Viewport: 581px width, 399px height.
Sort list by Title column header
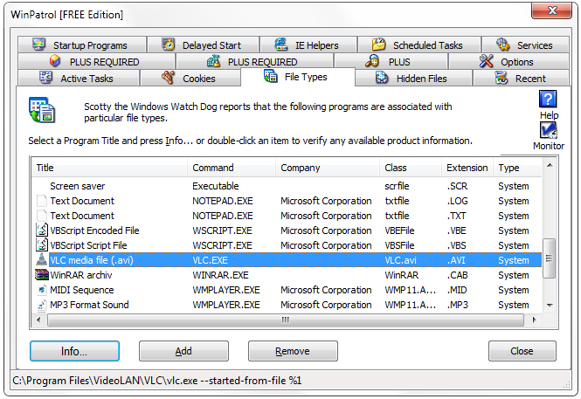(110, 168)
